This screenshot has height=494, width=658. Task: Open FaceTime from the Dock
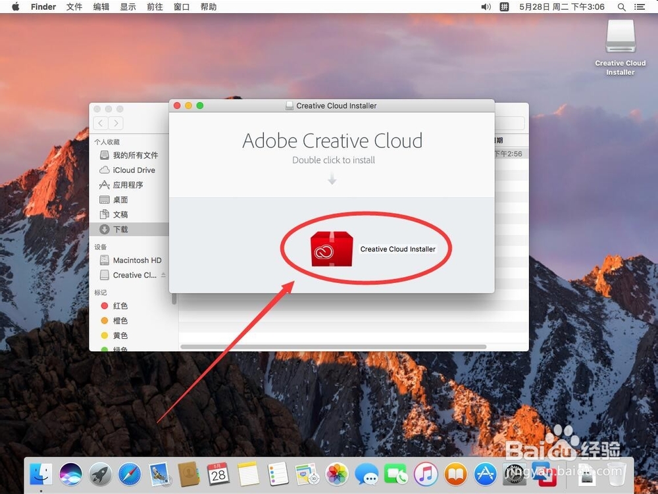(x=395, y=474)
